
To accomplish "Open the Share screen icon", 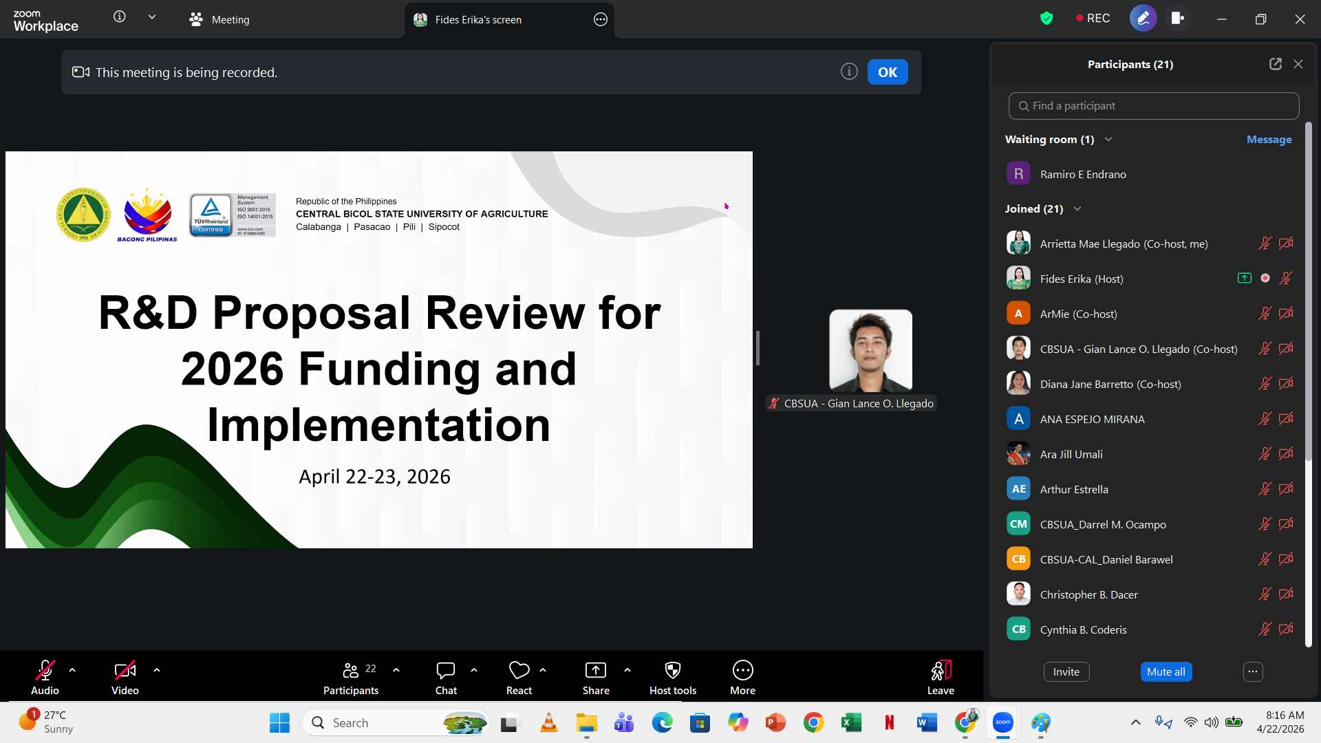I will (x=595, y=671).
